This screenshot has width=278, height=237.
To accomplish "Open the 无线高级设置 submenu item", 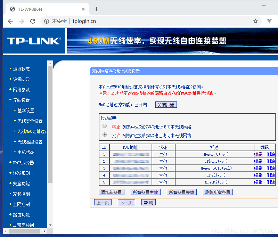I will tap(30, 142).
